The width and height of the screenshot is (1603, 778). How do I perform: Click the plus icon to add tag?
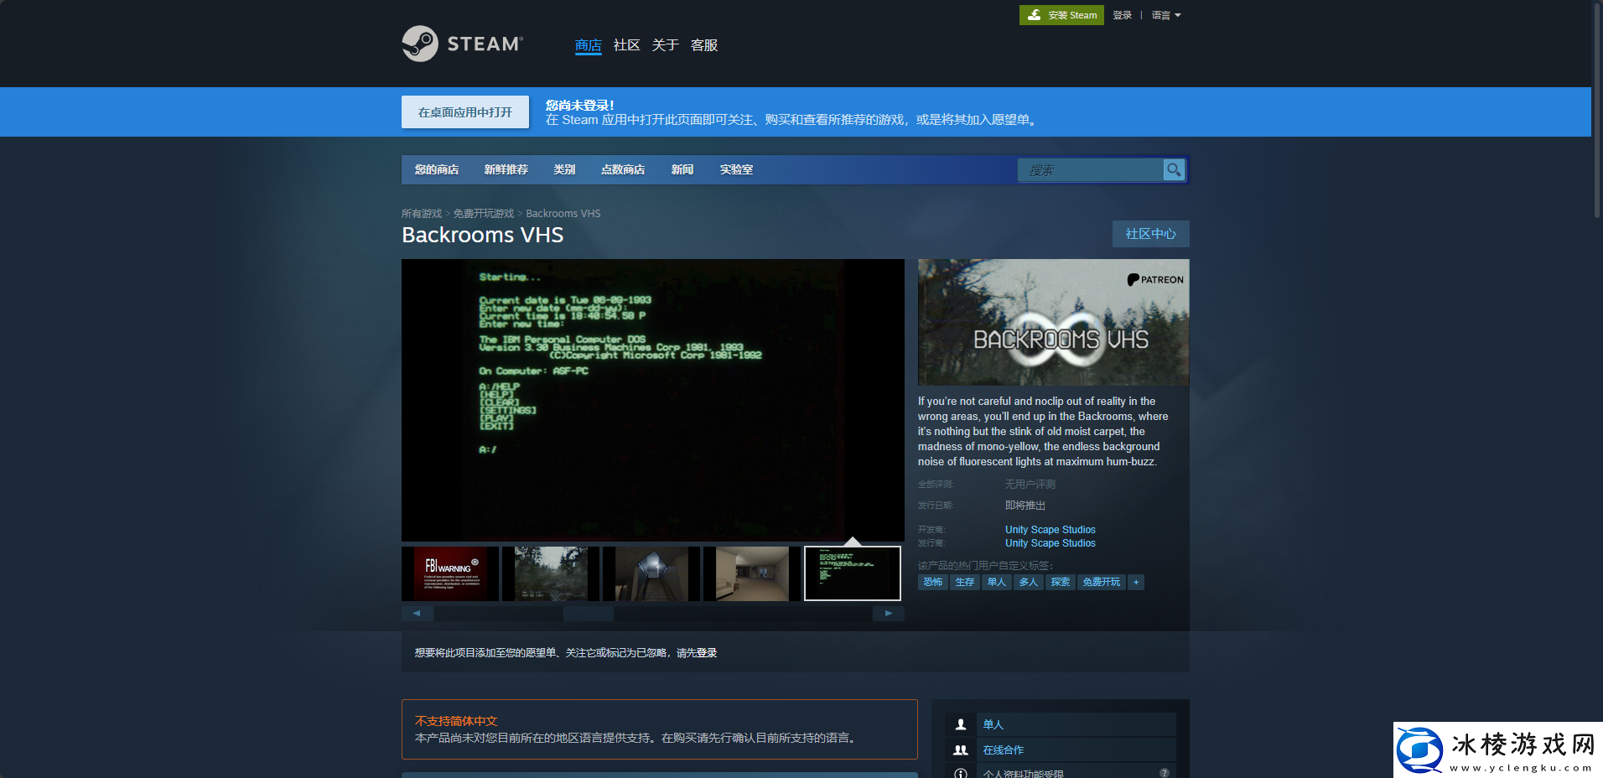pyautogui.click(x=1136, y=582)
